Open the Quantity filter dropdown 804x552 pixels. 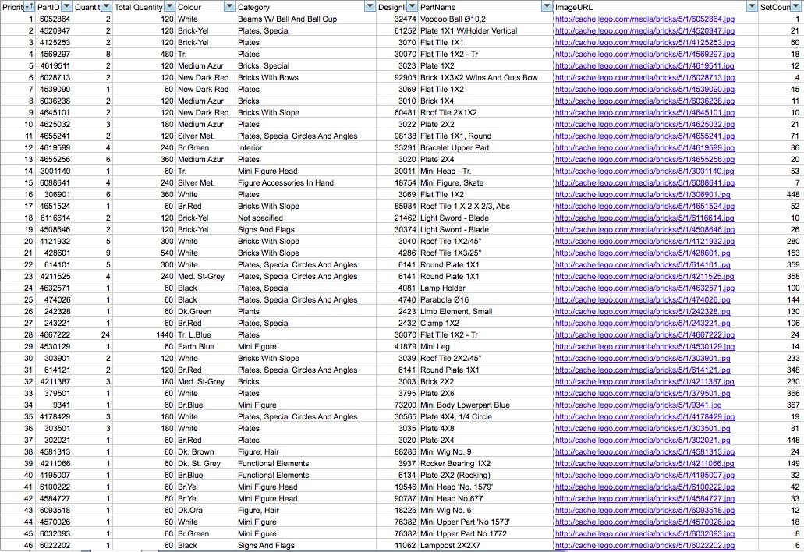coord(105,6)
